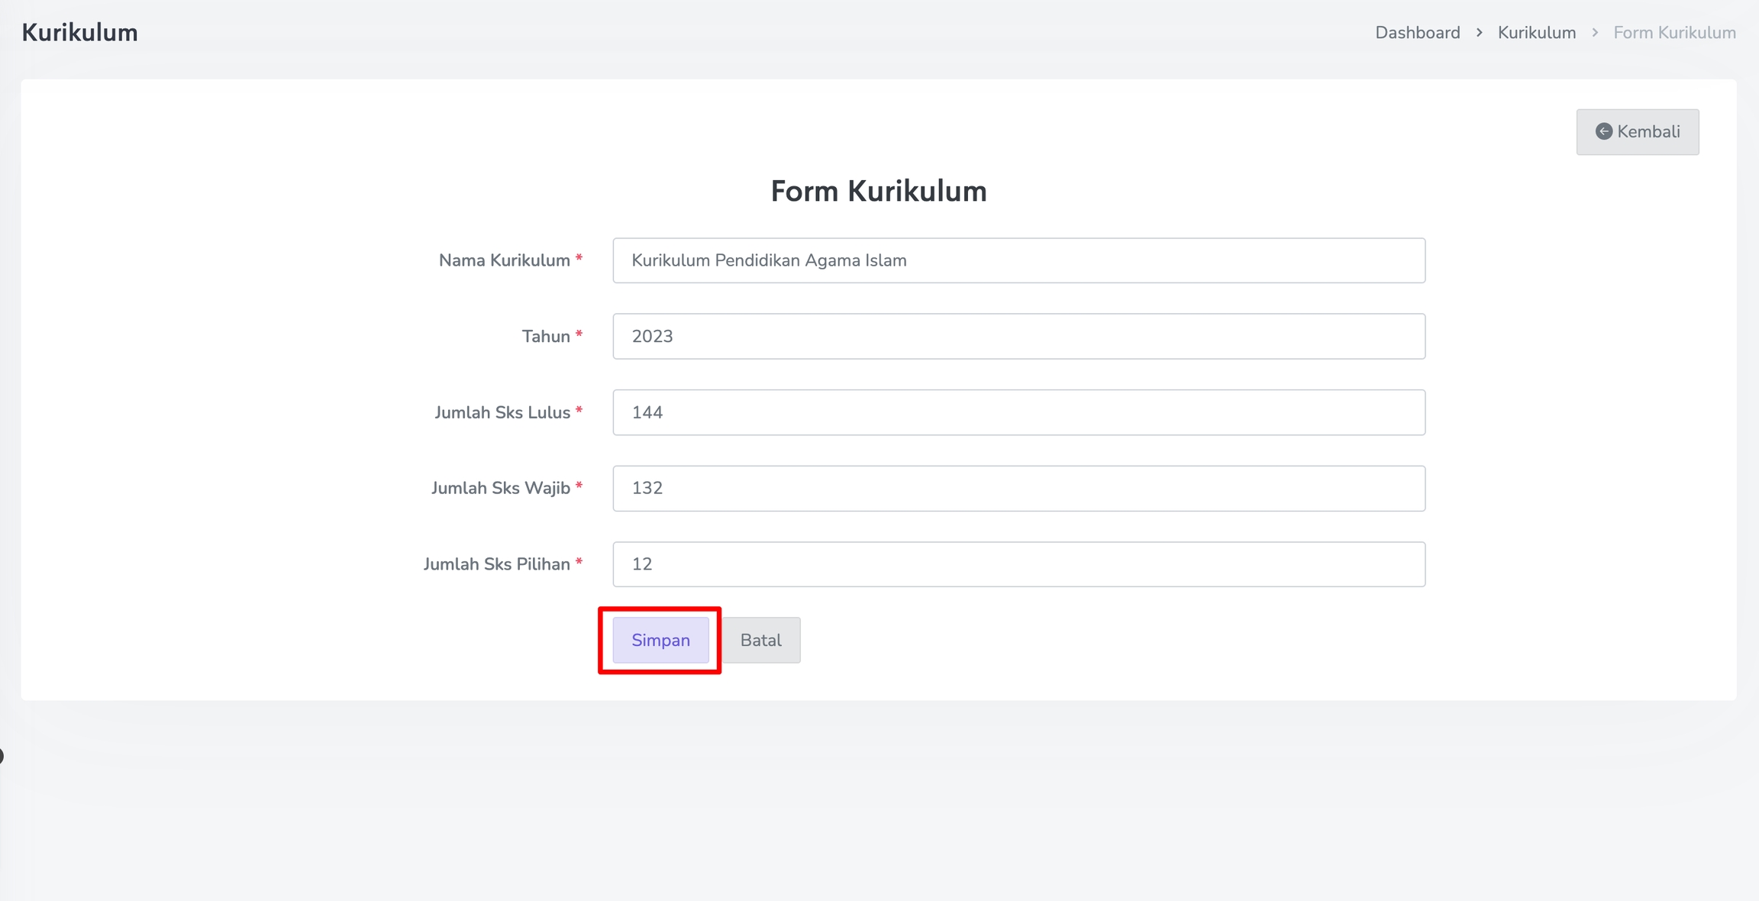1759x901 pixels.
Task: Click the Jumlah Sks Wajib label
Action: point(501,488)
